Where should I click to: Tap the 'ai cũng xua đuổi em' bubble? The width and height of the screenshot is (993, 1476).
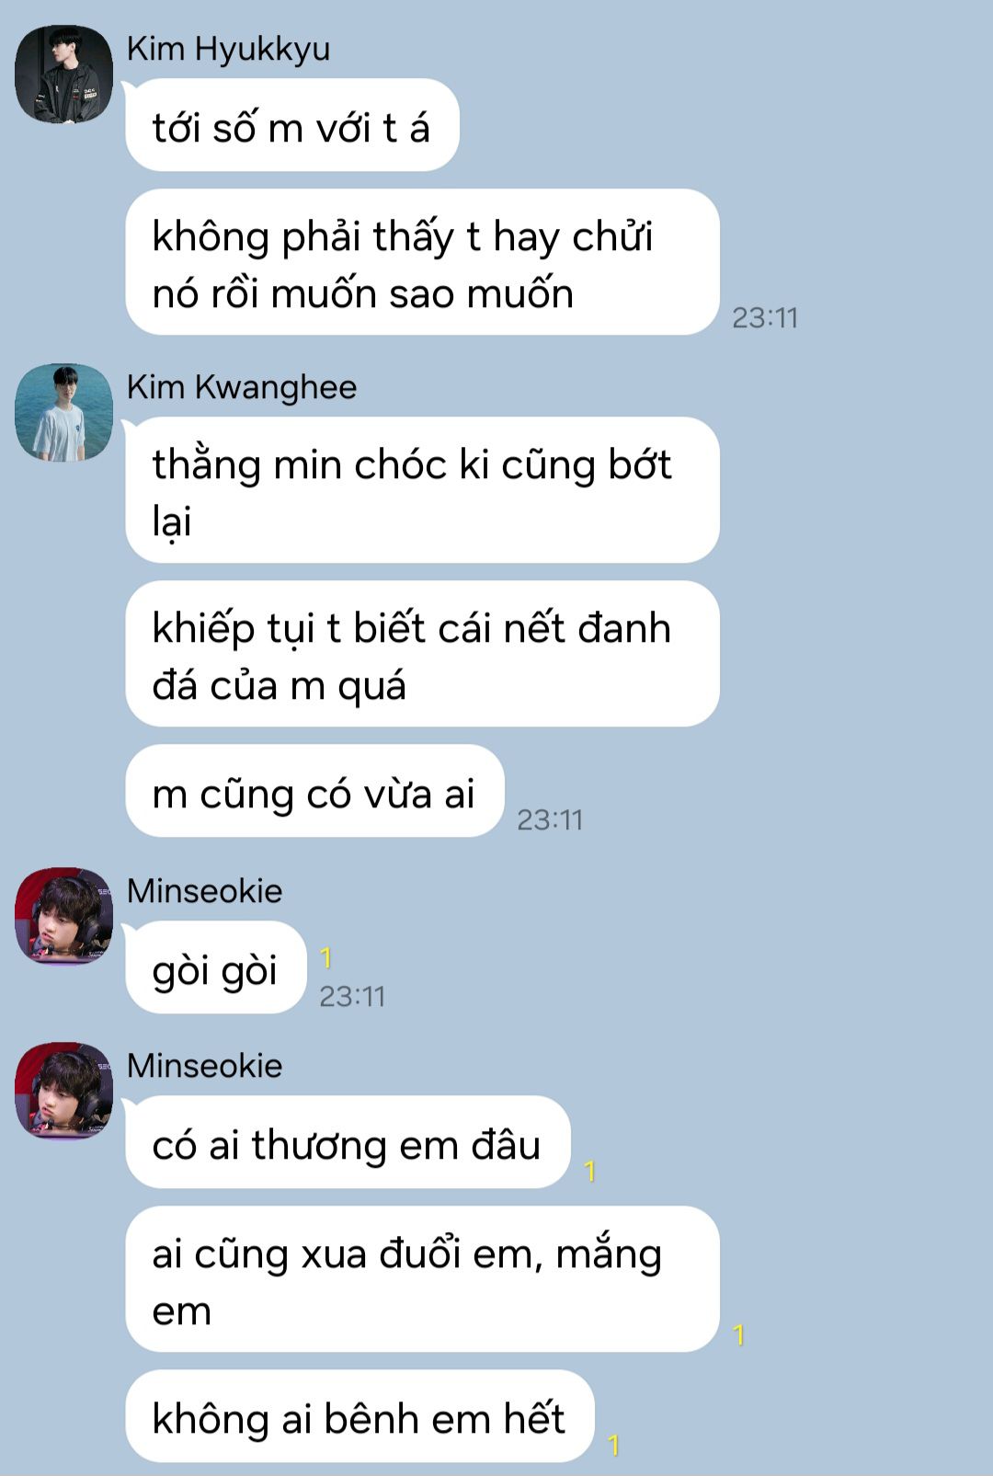pyautogui.click(x=422, y=1279)
